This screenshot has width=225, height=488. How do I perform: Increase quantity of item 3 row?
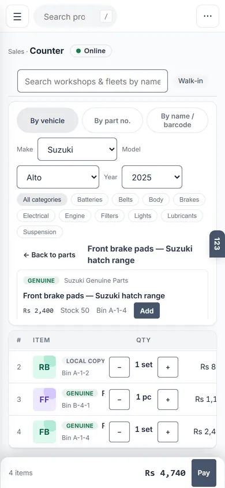pyautogui.click(x=168, y=400)
